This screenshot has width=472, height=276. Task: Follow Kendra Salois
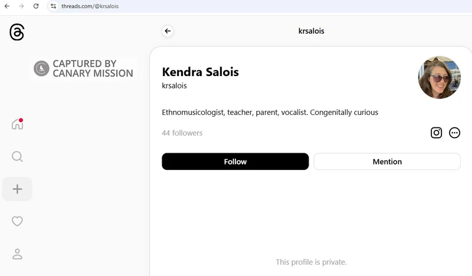coord(235,162)
